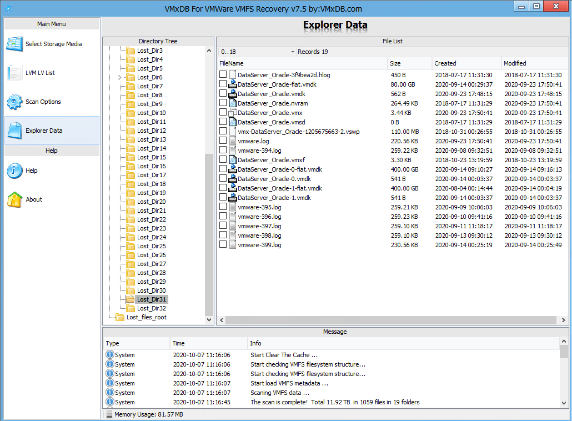Tick the vmware-398.log checkbox
Viewport: 572px width, 421px height.
click(x=223, y=235)
